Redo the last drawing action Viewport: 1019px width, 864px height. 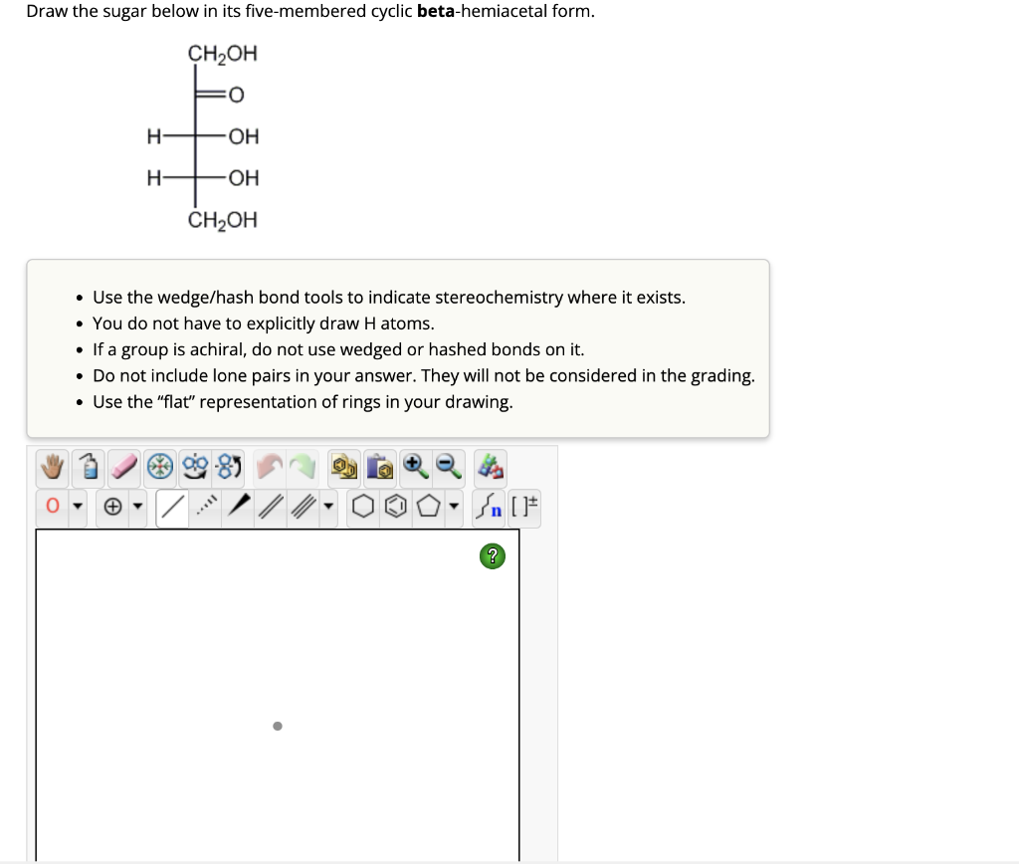pos(303,466)
